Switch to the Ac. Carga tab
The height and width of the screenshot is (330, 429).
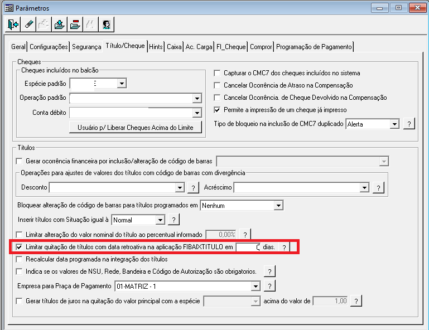tap(199, 47)
